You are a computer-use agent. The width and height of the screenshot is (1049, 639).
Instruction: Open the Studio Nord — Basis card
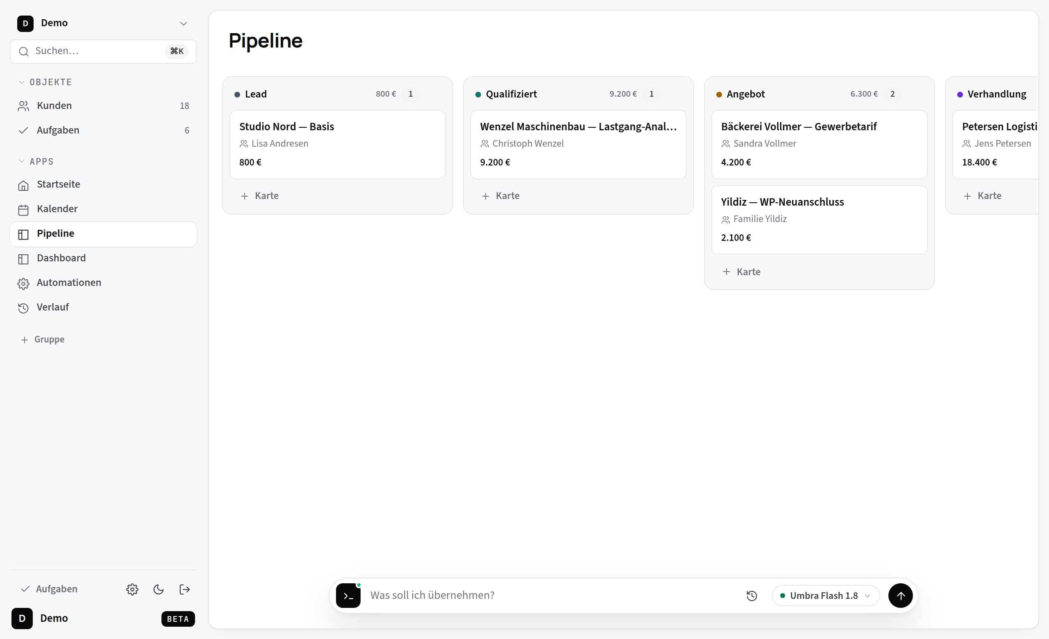tap(338, 145)
